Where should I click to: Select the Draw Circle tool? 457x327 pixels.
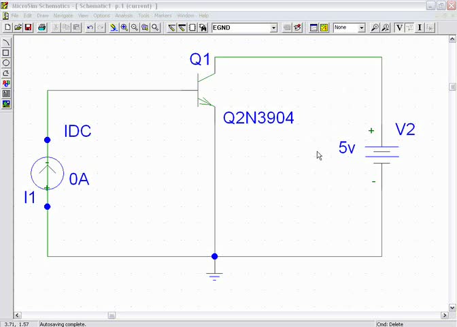click(6, 63)
